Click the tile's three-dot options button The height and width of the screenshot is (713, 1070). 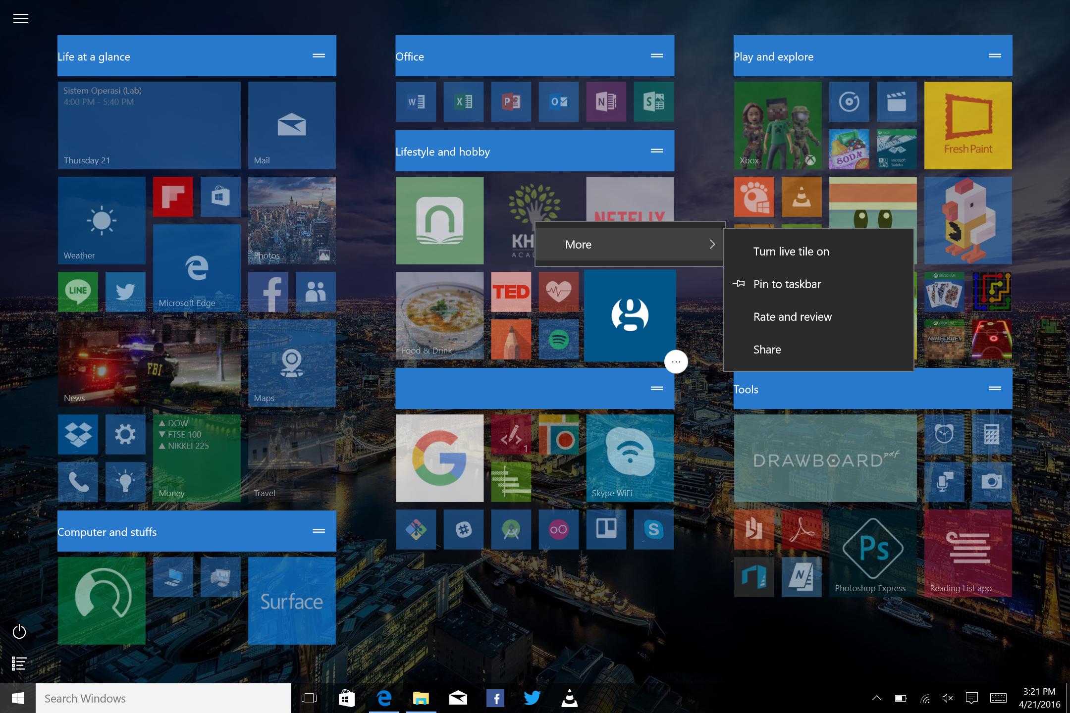point(676,362)
